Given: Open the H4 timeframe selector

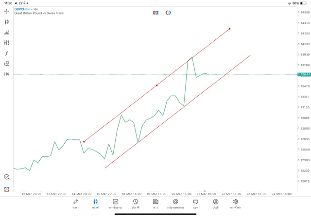Looking at the screenshot, I should click(x=7, y=74).
